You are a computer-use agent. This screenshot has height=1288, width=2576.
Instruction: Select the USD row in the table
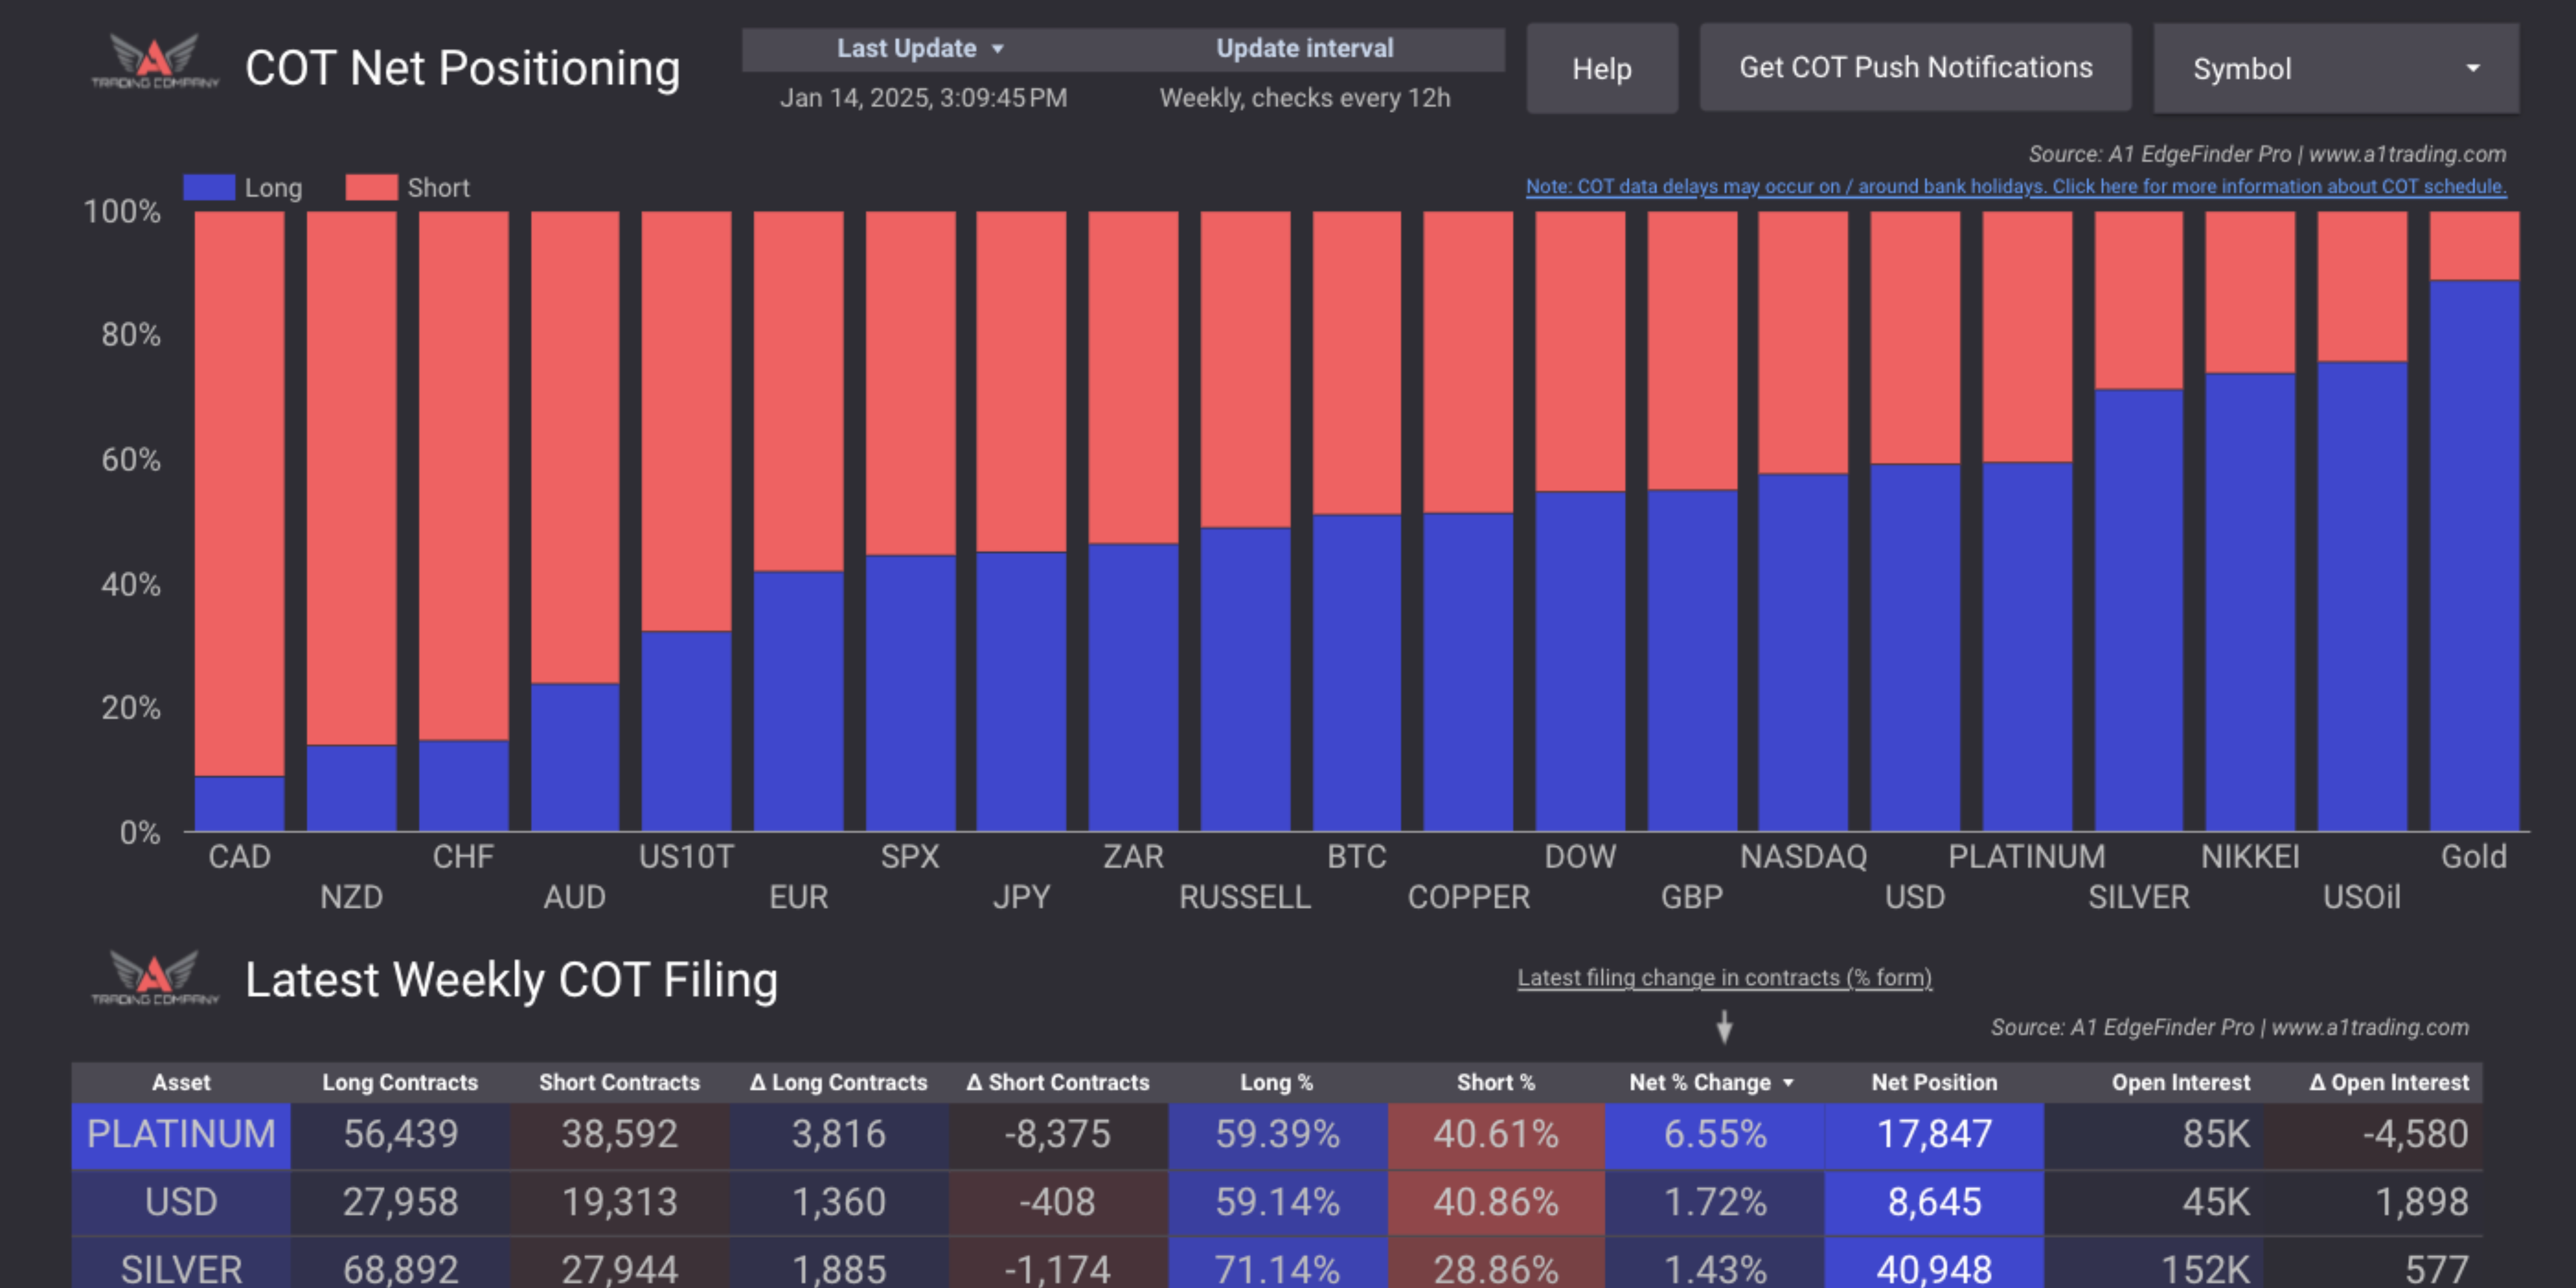click(x=180, y=1202)
